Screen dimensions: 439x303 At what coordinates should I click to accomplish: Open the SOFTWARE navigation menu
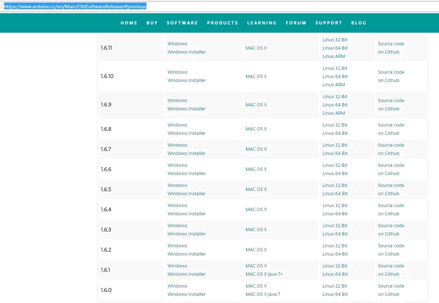coord(182,23)
